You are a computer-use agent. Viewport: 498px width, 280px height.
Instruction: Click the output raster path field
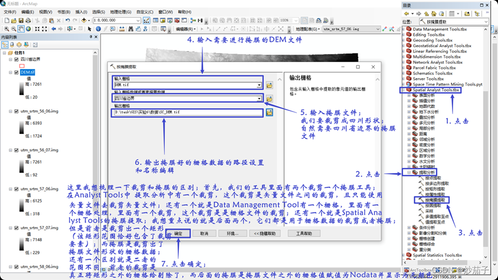(189, 112)
